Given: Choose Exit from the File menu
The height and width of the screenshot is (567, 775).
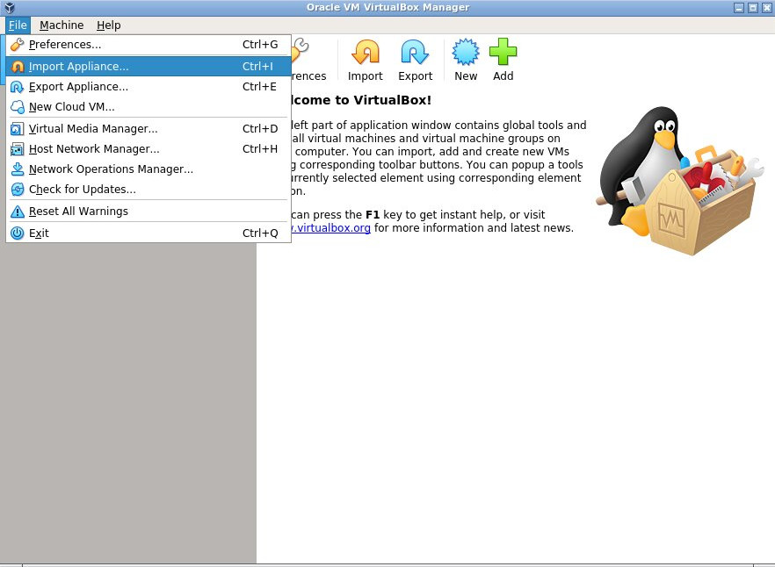Looking at the screenshot, I should tap(148, 233).
